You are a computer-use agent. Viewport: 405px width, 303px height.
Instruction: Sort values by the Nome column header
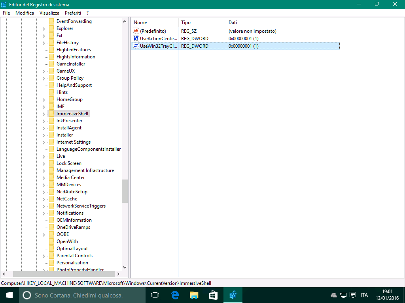tap(155, 22)
